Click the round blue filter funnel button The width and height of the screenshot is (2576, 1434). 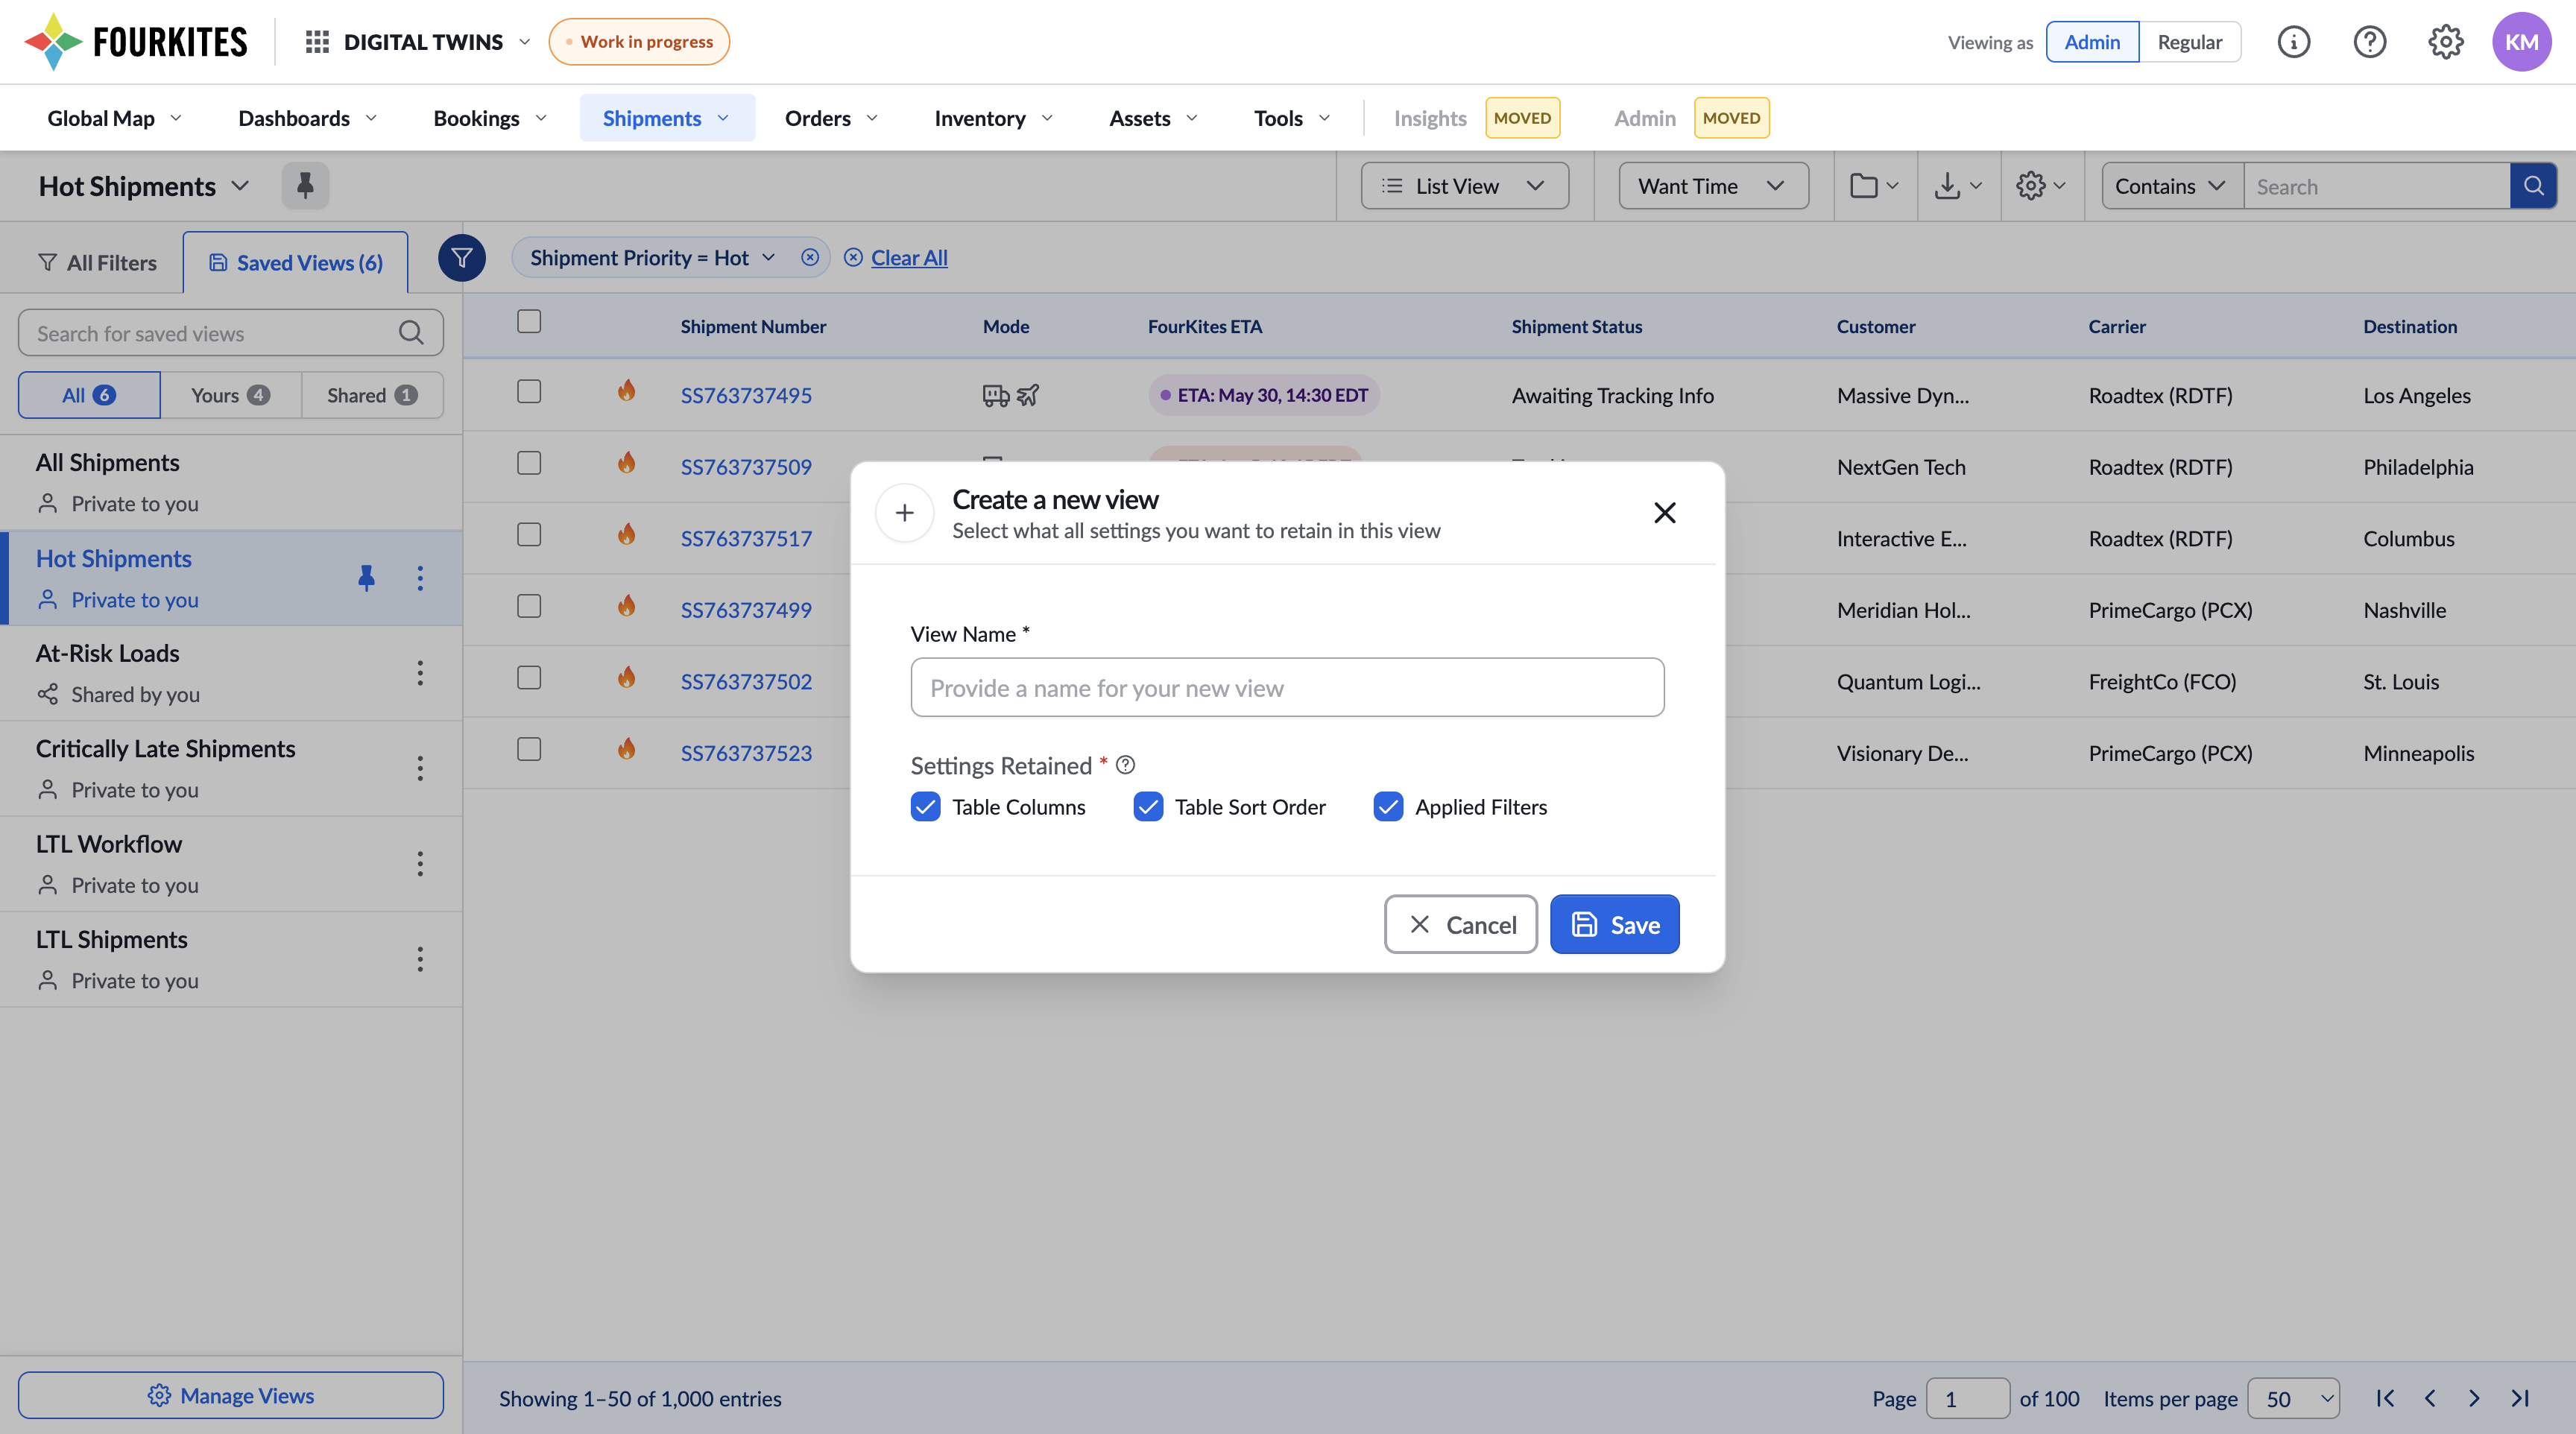[x=462, y=258]
